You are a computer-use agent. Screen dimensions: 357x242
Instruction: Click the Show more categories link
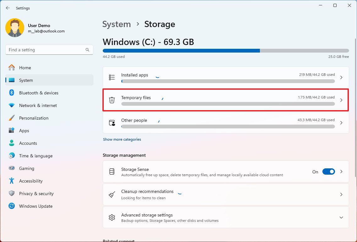click(x=122, y=139)
